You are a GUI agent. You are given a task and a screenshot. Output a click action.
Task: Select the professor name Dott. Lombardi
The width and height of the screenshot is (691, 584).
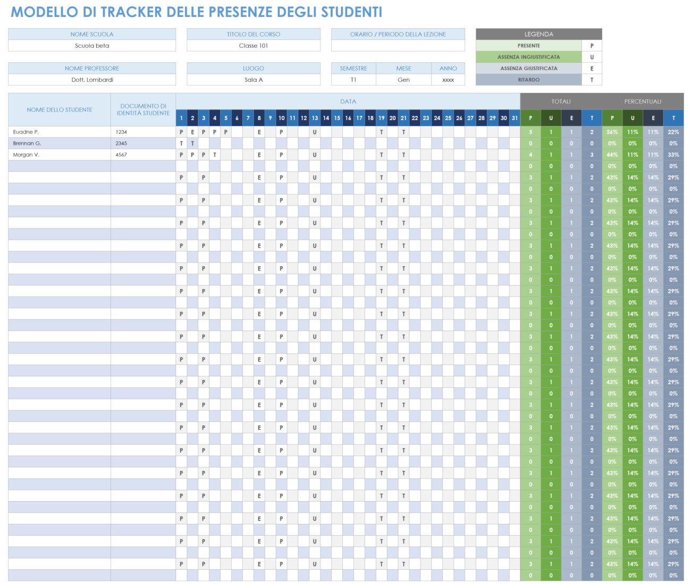(91, 80)
